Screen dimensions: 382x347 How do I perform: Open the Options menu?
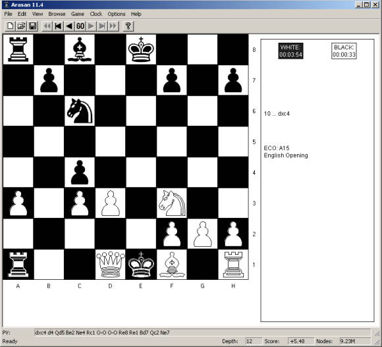click(x=117, y=14)
